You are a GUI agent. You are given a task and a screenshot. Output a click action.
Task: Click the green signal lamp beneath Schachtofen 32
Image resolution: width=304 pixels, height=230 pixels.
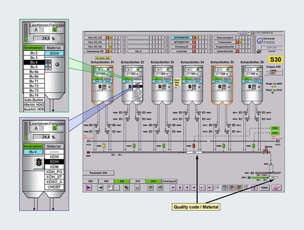coord(134,146)
